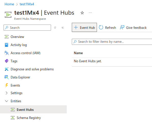Collapse the sidebar menu with double chevron
The width and height of the screenshot is (152, 122).
point(63,28)
